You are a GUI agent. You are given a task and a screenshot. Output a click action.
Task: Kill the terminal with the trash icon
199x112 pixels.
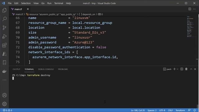[x=186, y=69]
